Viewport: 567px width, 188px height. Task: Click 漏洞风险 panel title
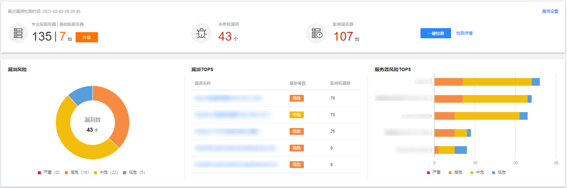tap(17, 69)
